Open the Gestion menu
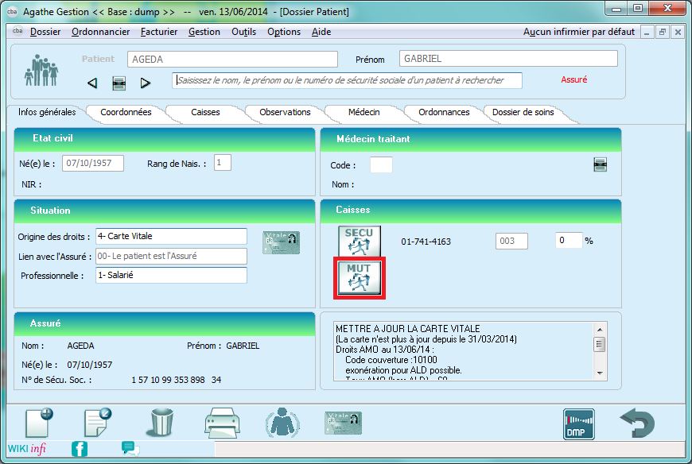 204,32
